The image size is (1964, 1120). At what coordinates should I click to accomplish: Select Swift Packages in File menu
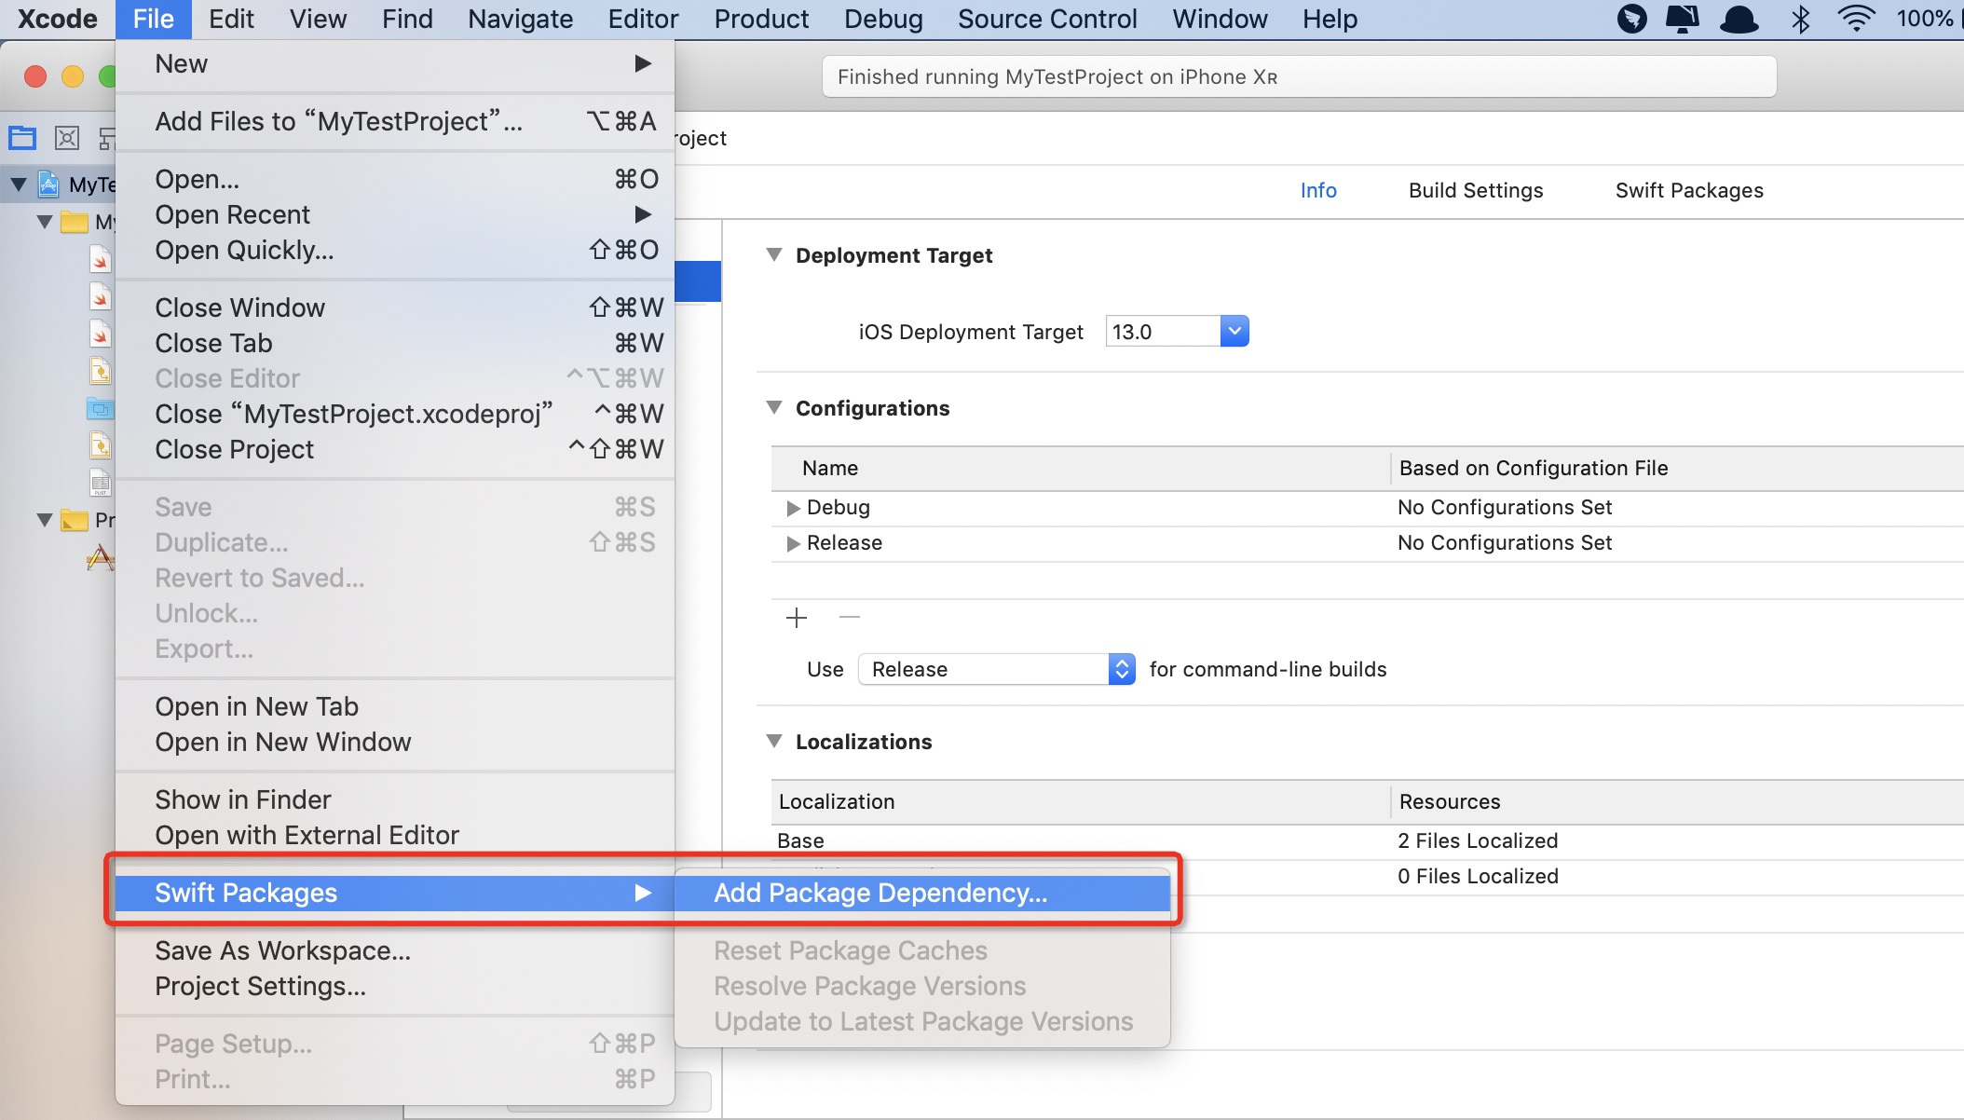tap(395, 893)
